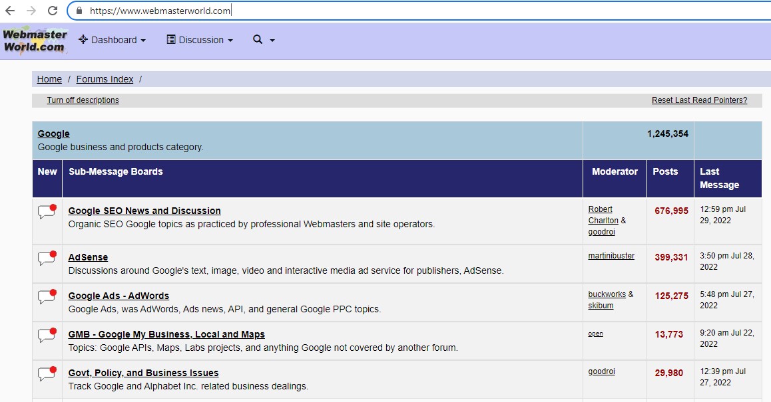The height and width of the screenshot is (402, 771).
Task: Click the Google business and products category description
Action: [x=121, y=147]
